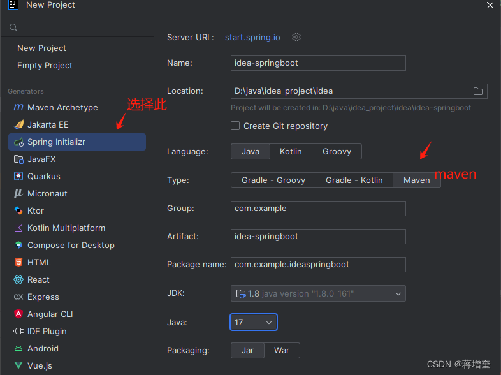The width and height of the screenshot is (501, 375).
Task: Select Android generator label
Action: [x=43, y=348]
